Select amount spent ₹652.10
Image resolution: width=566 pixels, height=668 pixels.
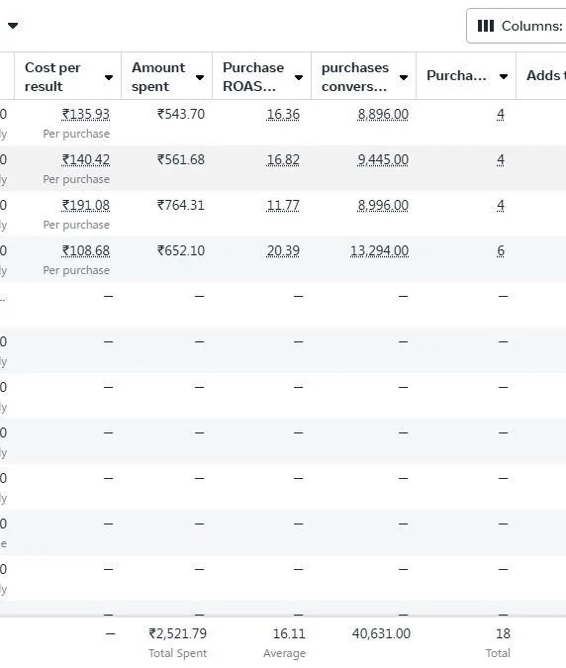pyautogui.click(x=181, y=251)
